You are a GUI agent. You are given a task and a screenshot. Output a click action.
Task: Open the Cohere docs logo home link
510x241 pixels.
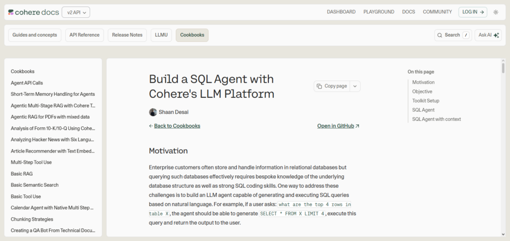click(33, 12)
